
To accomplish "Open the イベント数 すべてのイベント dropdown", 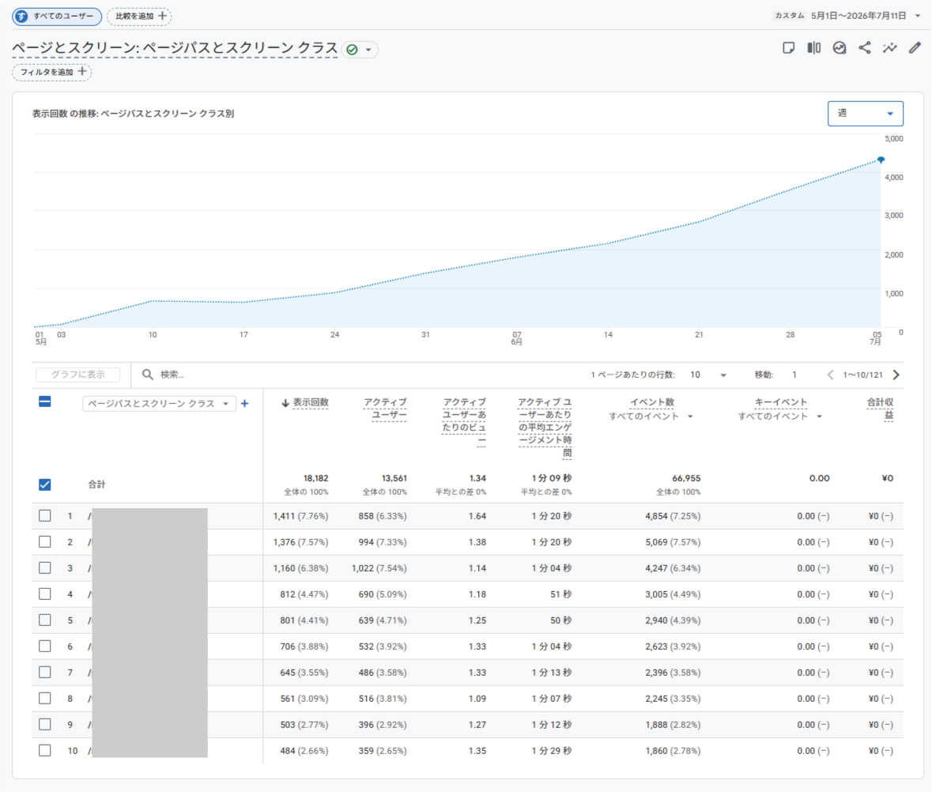I will coord(651,417).
